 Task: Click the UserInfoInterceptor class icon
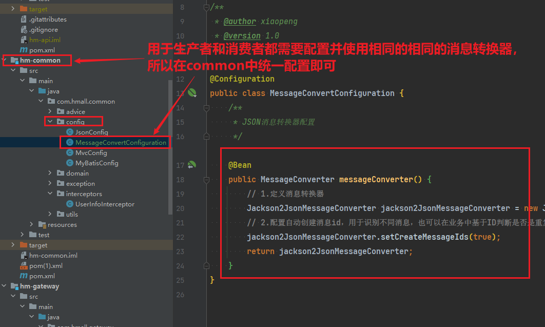[x=70, y=204]
